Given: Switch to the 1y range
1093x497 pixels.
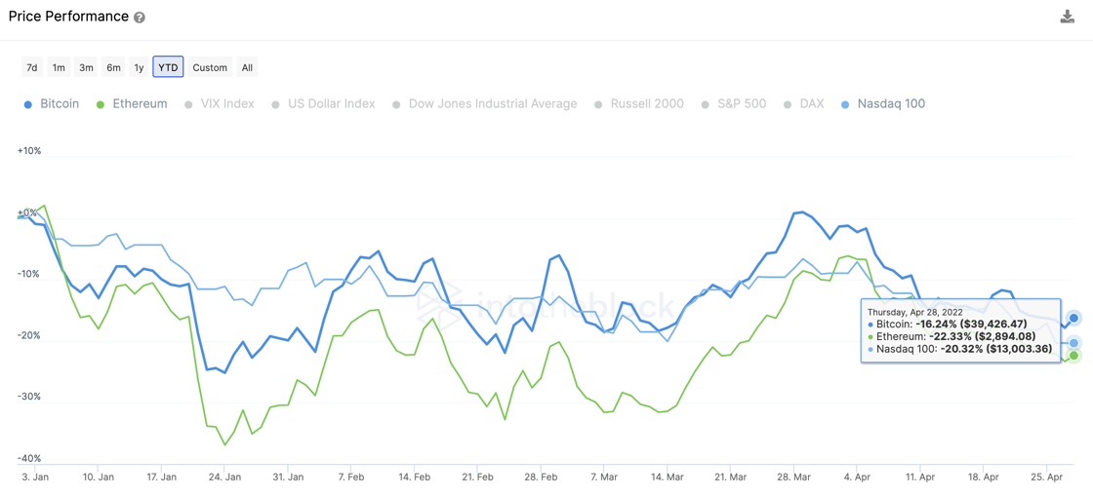Looking at the screenshot, I should pos(139,67).
